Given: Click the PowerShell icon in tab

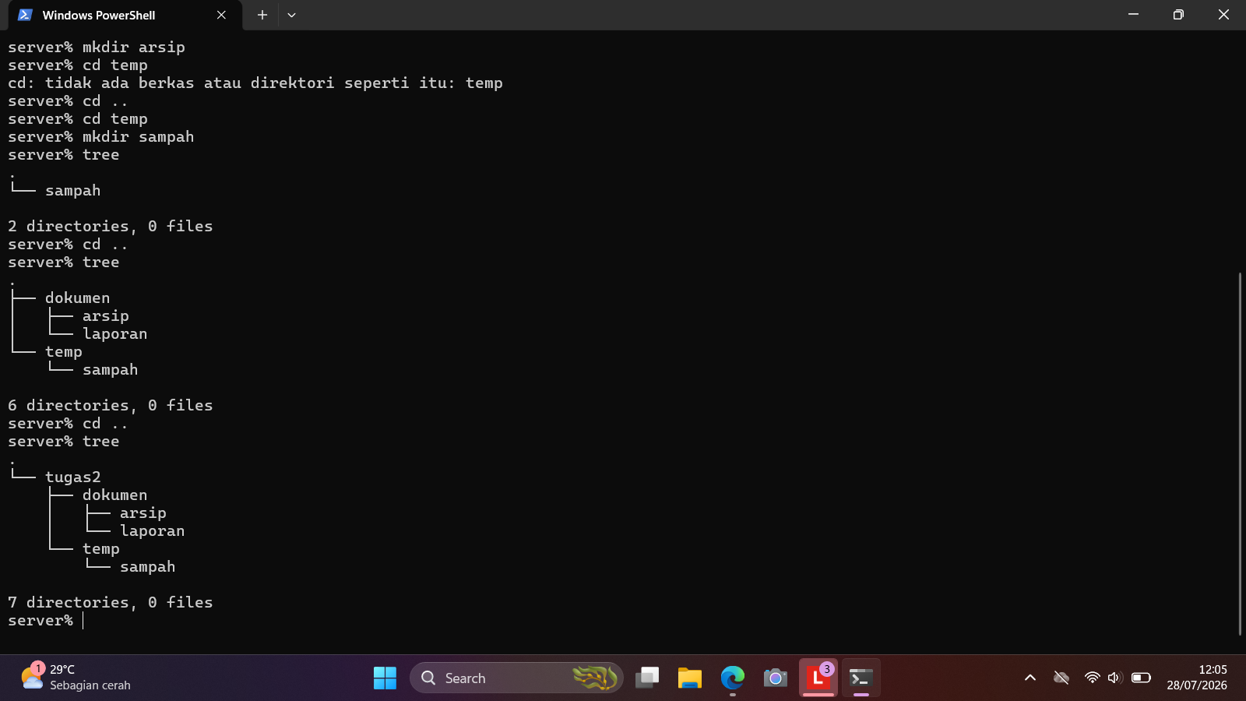Looking at the screenshot, I should pos(25,15).
